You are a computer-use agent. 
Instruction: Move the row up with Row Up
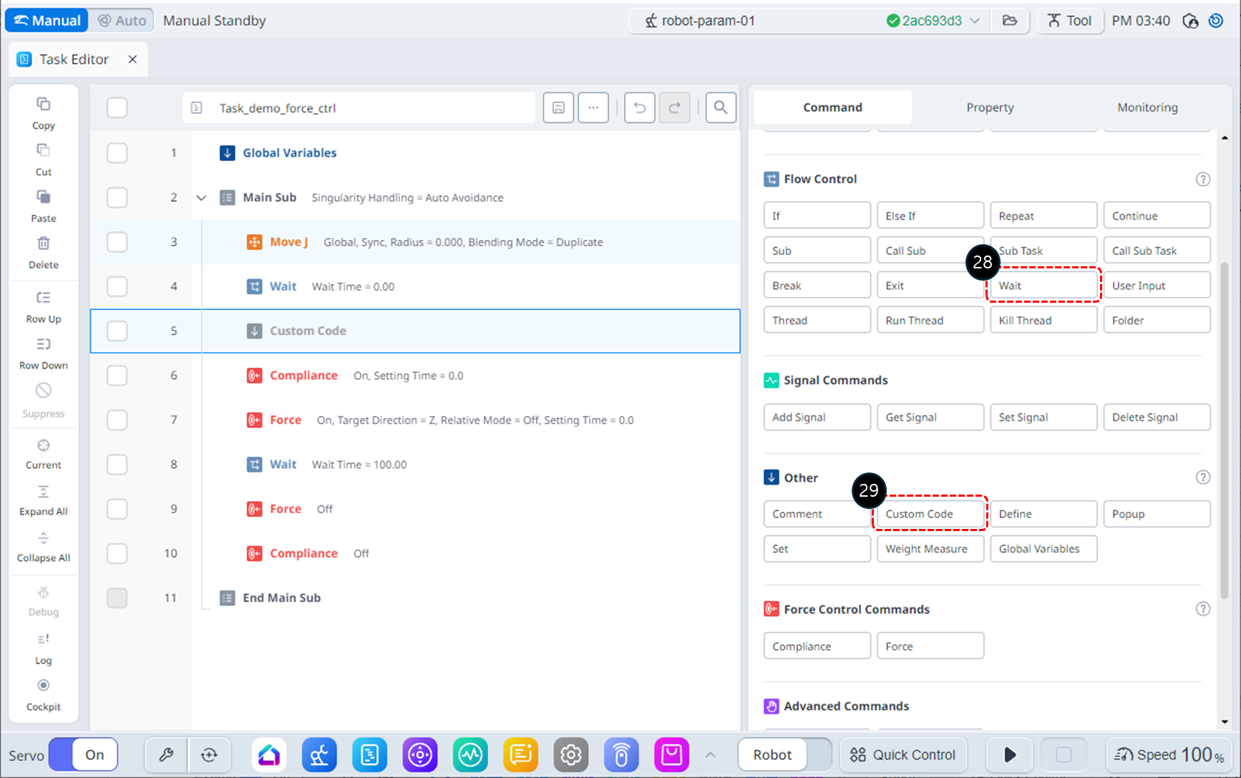coord(43,298)
